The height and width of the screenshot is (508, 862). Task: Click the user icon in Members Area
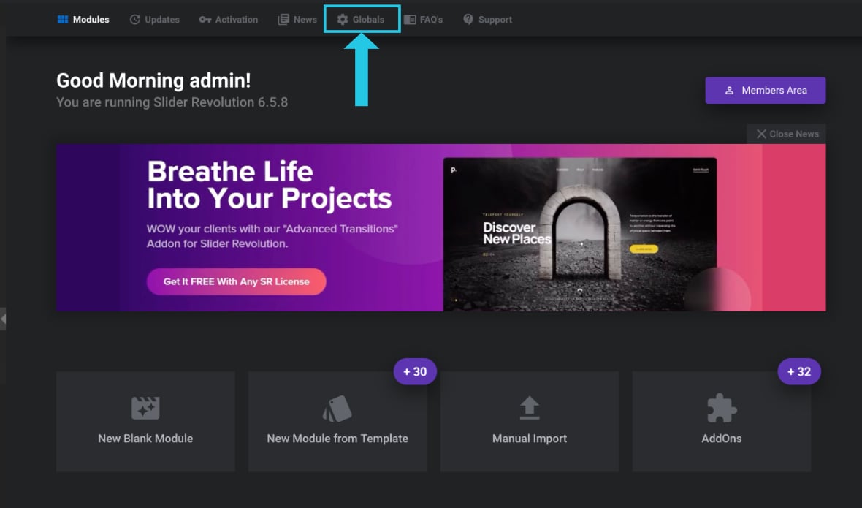pos(730,90)
